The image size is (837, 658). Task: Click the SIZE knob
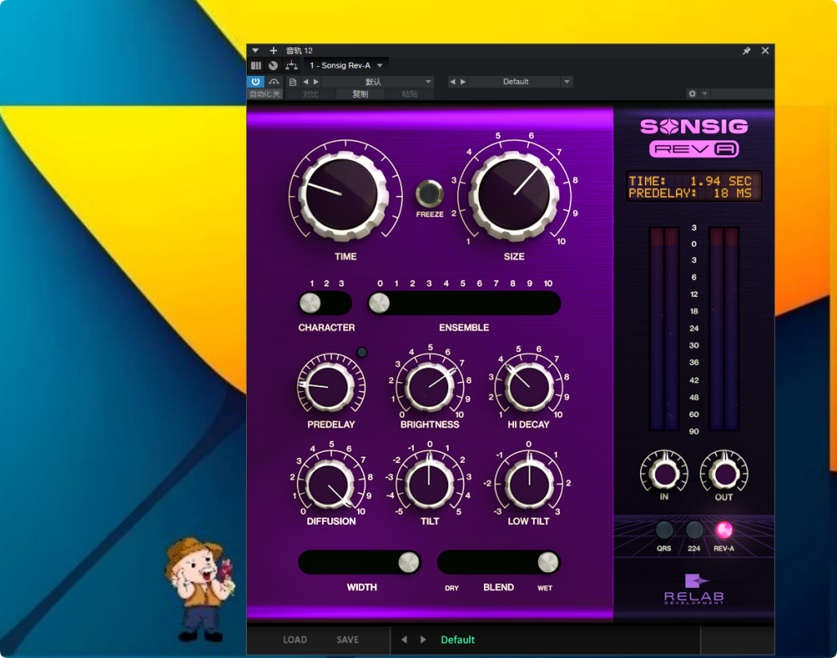513,196
